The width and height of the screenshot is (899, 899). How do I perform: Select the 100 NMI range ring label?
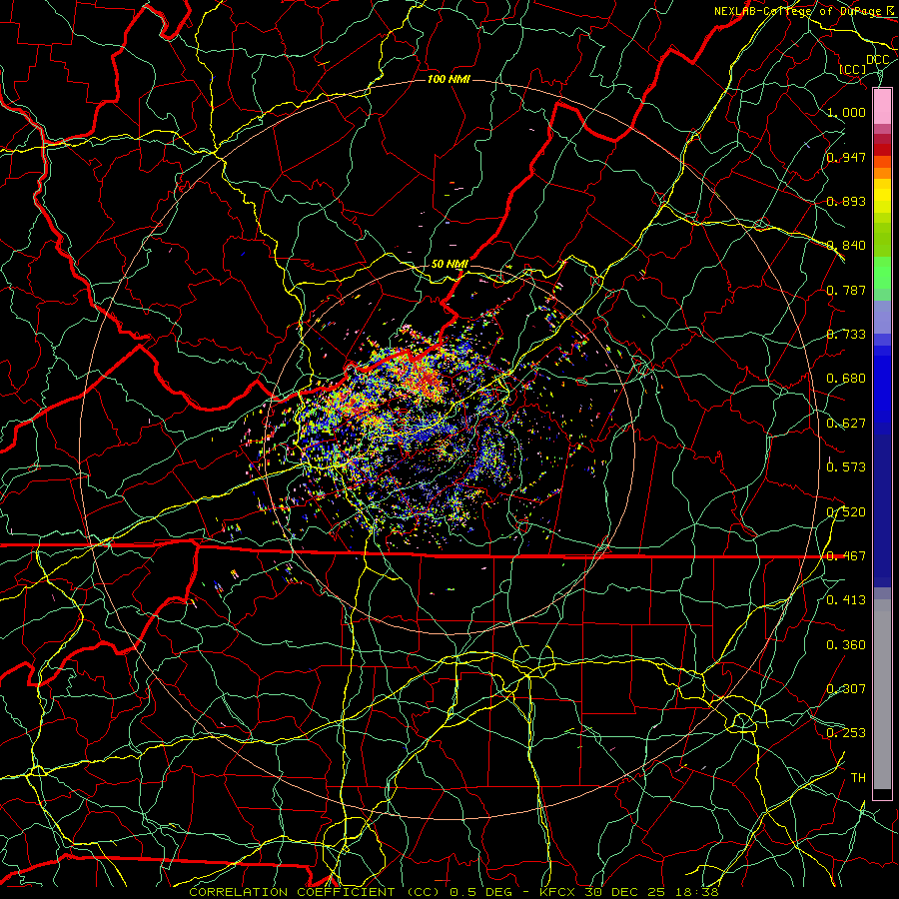449,79
